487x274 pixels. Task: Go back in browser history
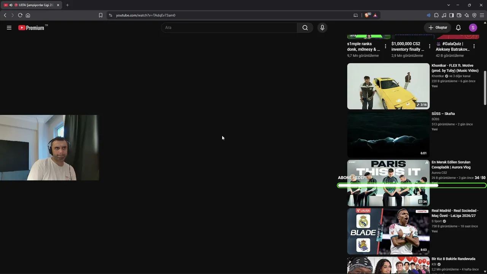pos(5,15)
